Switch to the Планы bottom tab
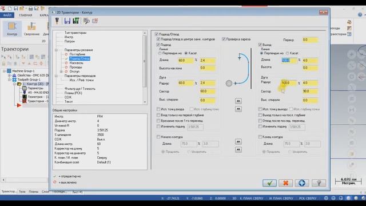This screenshot has height=206, width=366. tap(34, 192)
